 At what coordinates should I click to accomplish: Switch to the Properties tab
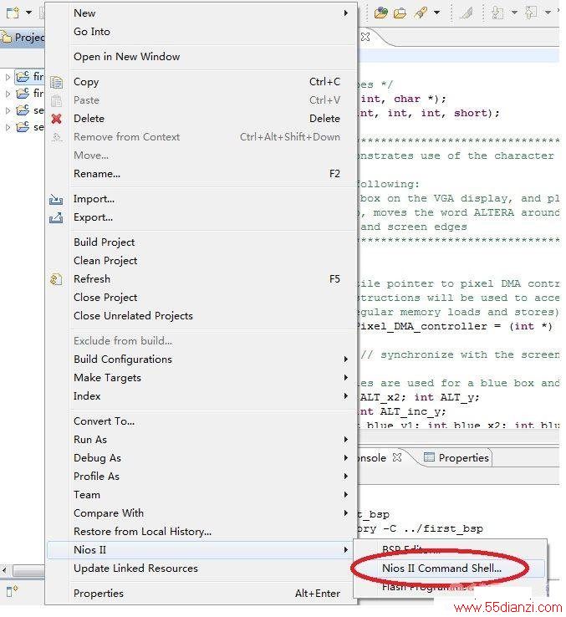[456, 457]
